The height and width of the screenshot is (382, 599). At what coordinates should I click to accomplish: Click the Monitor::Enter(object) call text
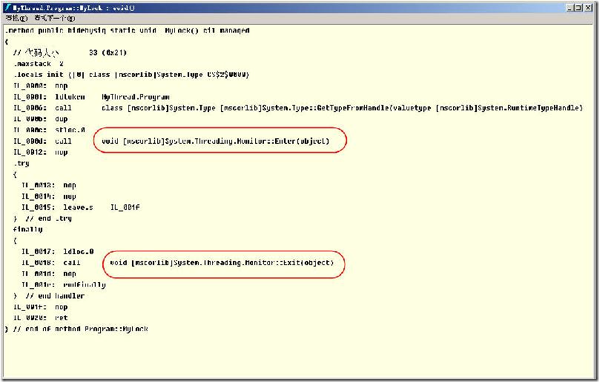[215, 141]
